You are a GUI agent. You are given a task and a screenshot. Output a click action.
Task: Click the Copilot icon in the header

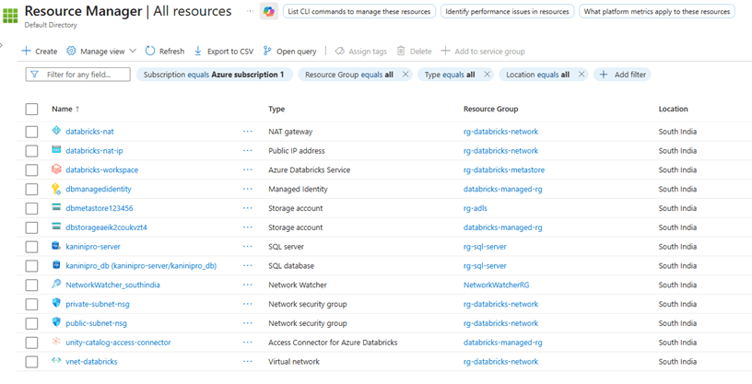268,11
